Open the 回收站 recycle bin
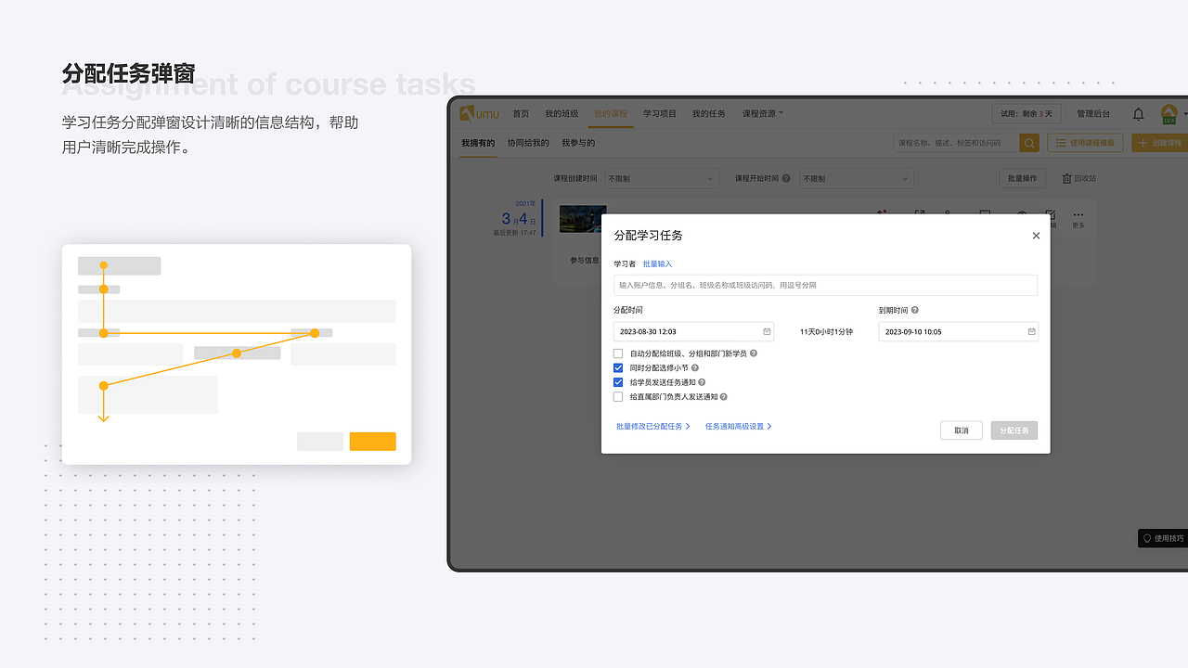The width and height of the screenshot is (1188, 668). click(x=1079, y=178)
